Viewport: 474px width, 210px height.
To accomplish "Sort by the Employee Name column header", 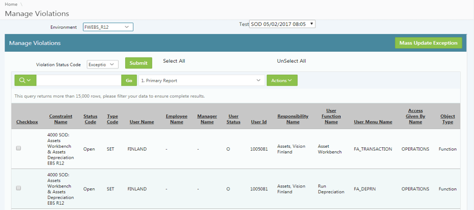I will click(x=176, y=119).
